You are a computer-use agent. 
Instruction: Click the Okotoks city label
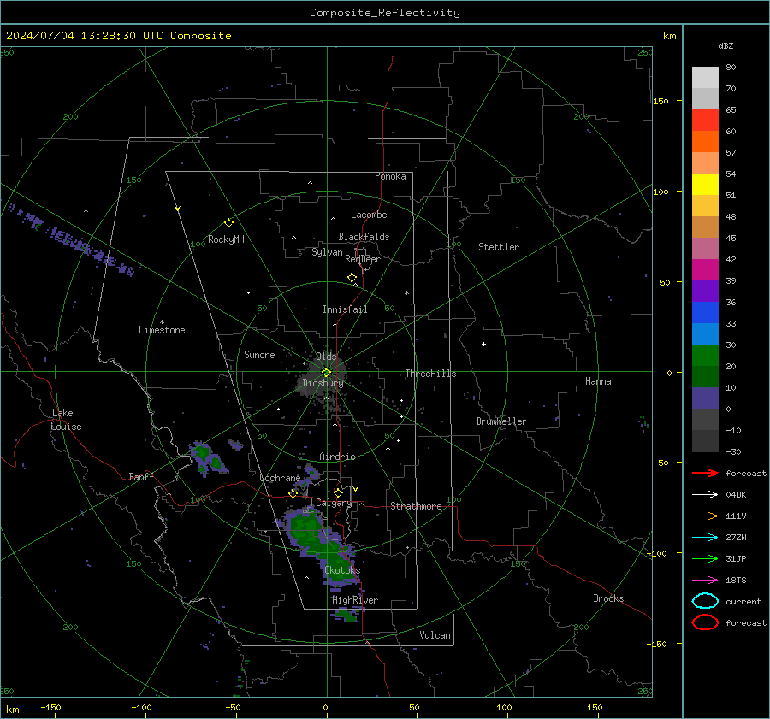pyautogui.click(x=342, y=570)
